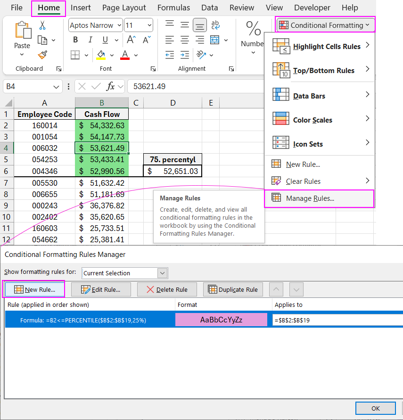Click the Delete Rule button
Viewport: 403px width, 420px height.
point(167,289)
